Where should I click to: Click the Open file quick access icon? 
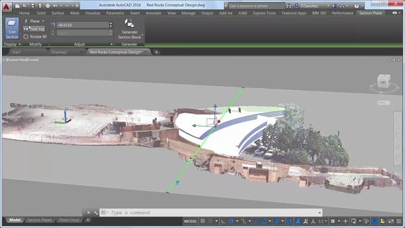pos(25,6)
